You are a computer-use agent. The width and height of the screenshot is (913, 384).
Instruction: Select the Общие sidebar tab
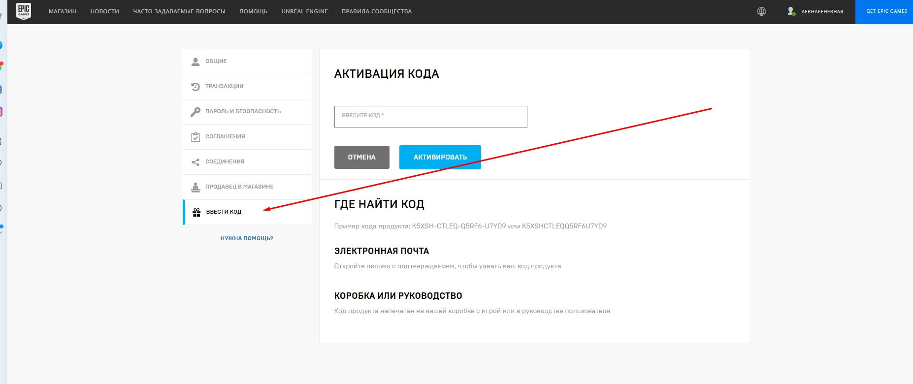point(247,62)
